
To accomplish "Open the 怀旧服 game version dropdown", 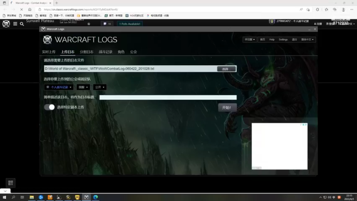I will pyautogui.click(x=250, y=39).
